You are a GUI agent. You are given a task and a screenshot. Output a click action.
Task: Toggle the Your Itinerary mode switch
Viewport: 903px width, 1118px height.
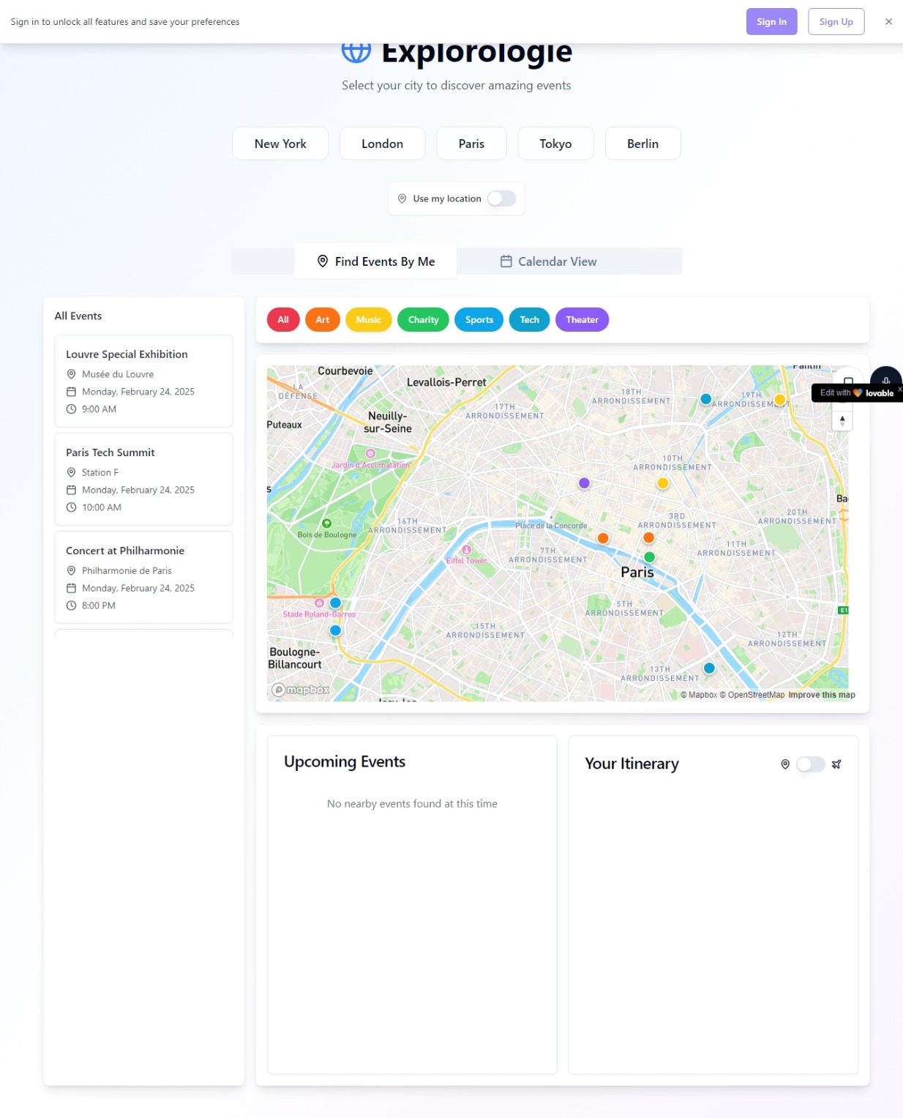811,764
